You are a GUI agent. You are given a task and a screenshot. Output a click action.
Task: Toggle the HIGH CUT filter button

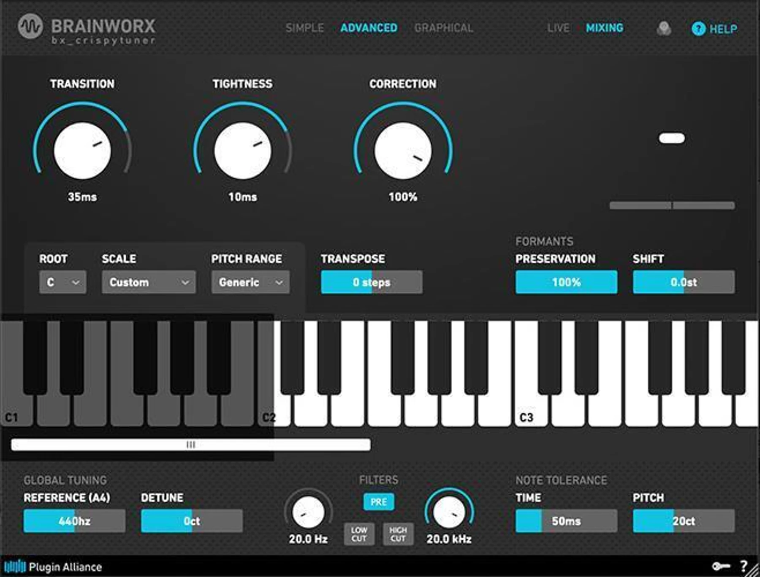(398, 534)
